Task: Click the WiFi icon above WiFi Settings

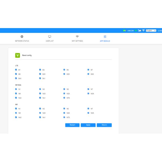Action: 77,36
